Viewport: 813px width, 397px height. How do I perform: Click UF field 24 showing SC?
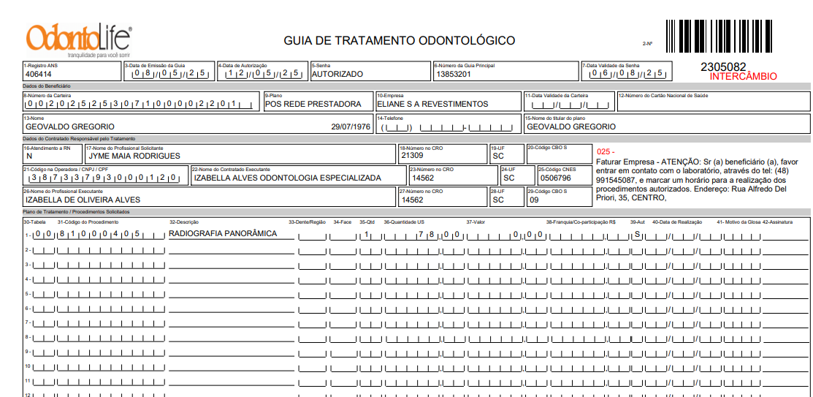pyautogui.click(x=517, y=175)
